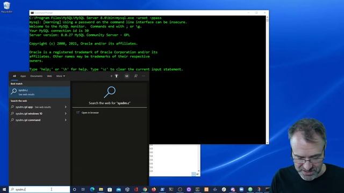This screenshot has height=193, width=344.
Task: Open the Windows Start button
Action: pyautogui.click(x=4, y=189)
